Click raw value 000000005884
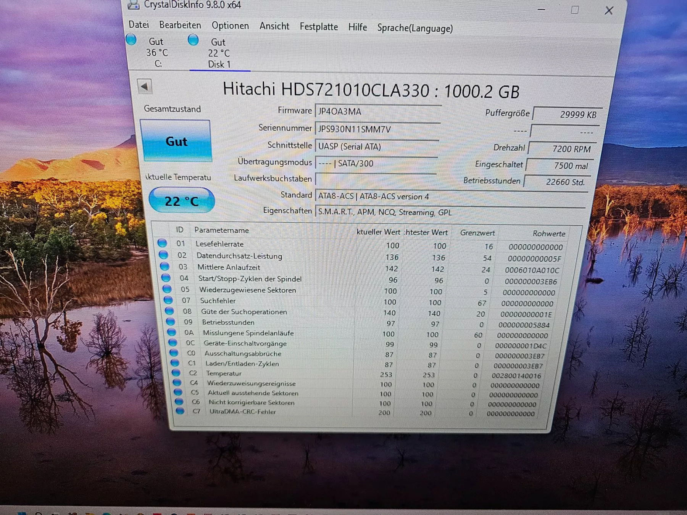687x515 pixels. coord(524,325)
